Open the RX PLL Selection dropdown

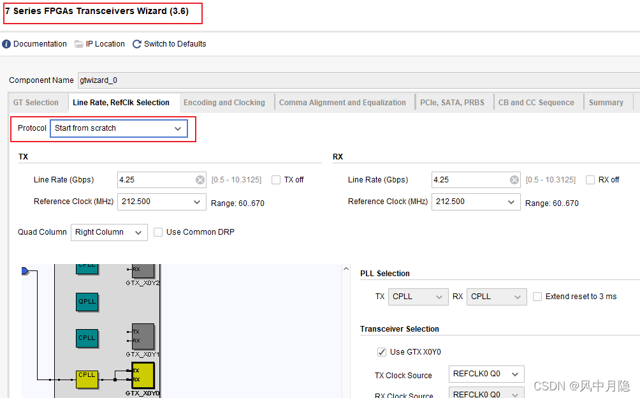point(497,297)
